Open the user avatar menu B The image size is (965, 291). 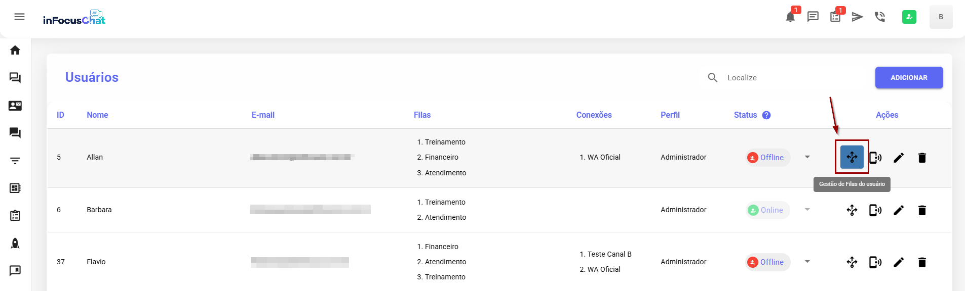point(941,17)
